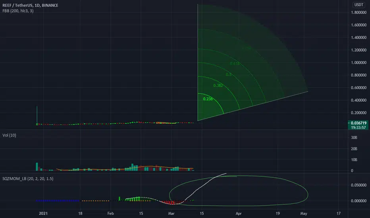Click the 20B volume scale value
The height and width of the screenshot is (218, 370).
(354, 149)
